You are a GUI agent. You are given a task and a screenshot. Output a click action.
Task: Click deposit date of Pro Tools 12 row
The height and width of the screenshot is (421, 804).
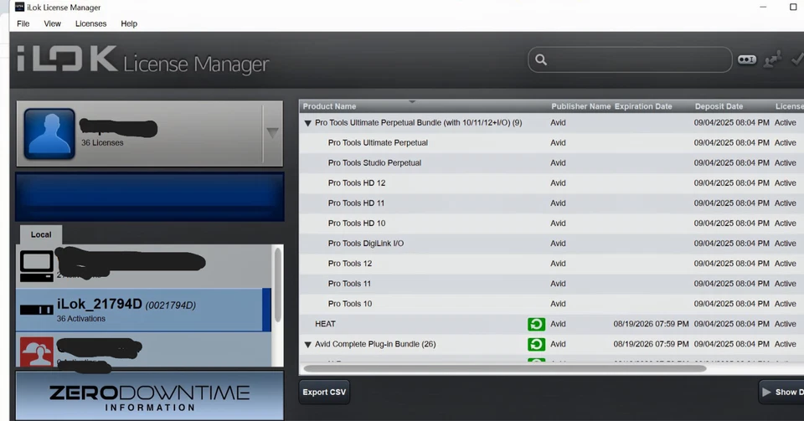732,264
